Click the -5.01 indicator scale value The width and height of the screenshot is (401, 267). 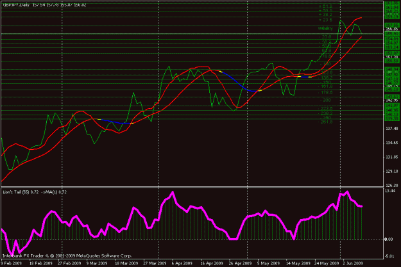coord(389,256)
